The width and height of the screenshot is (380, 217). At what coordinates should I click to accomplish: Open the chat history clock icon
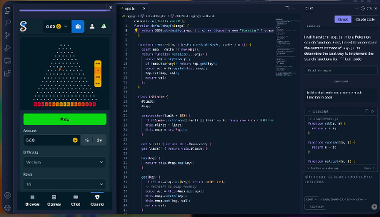coord(363,8)
